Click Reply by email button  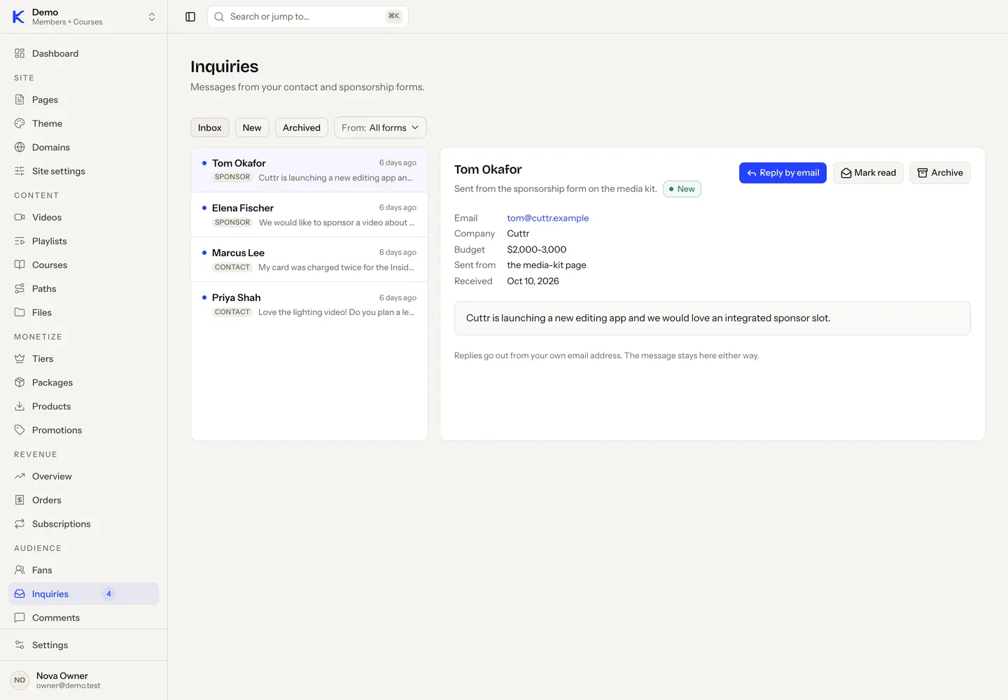point(783,173)
